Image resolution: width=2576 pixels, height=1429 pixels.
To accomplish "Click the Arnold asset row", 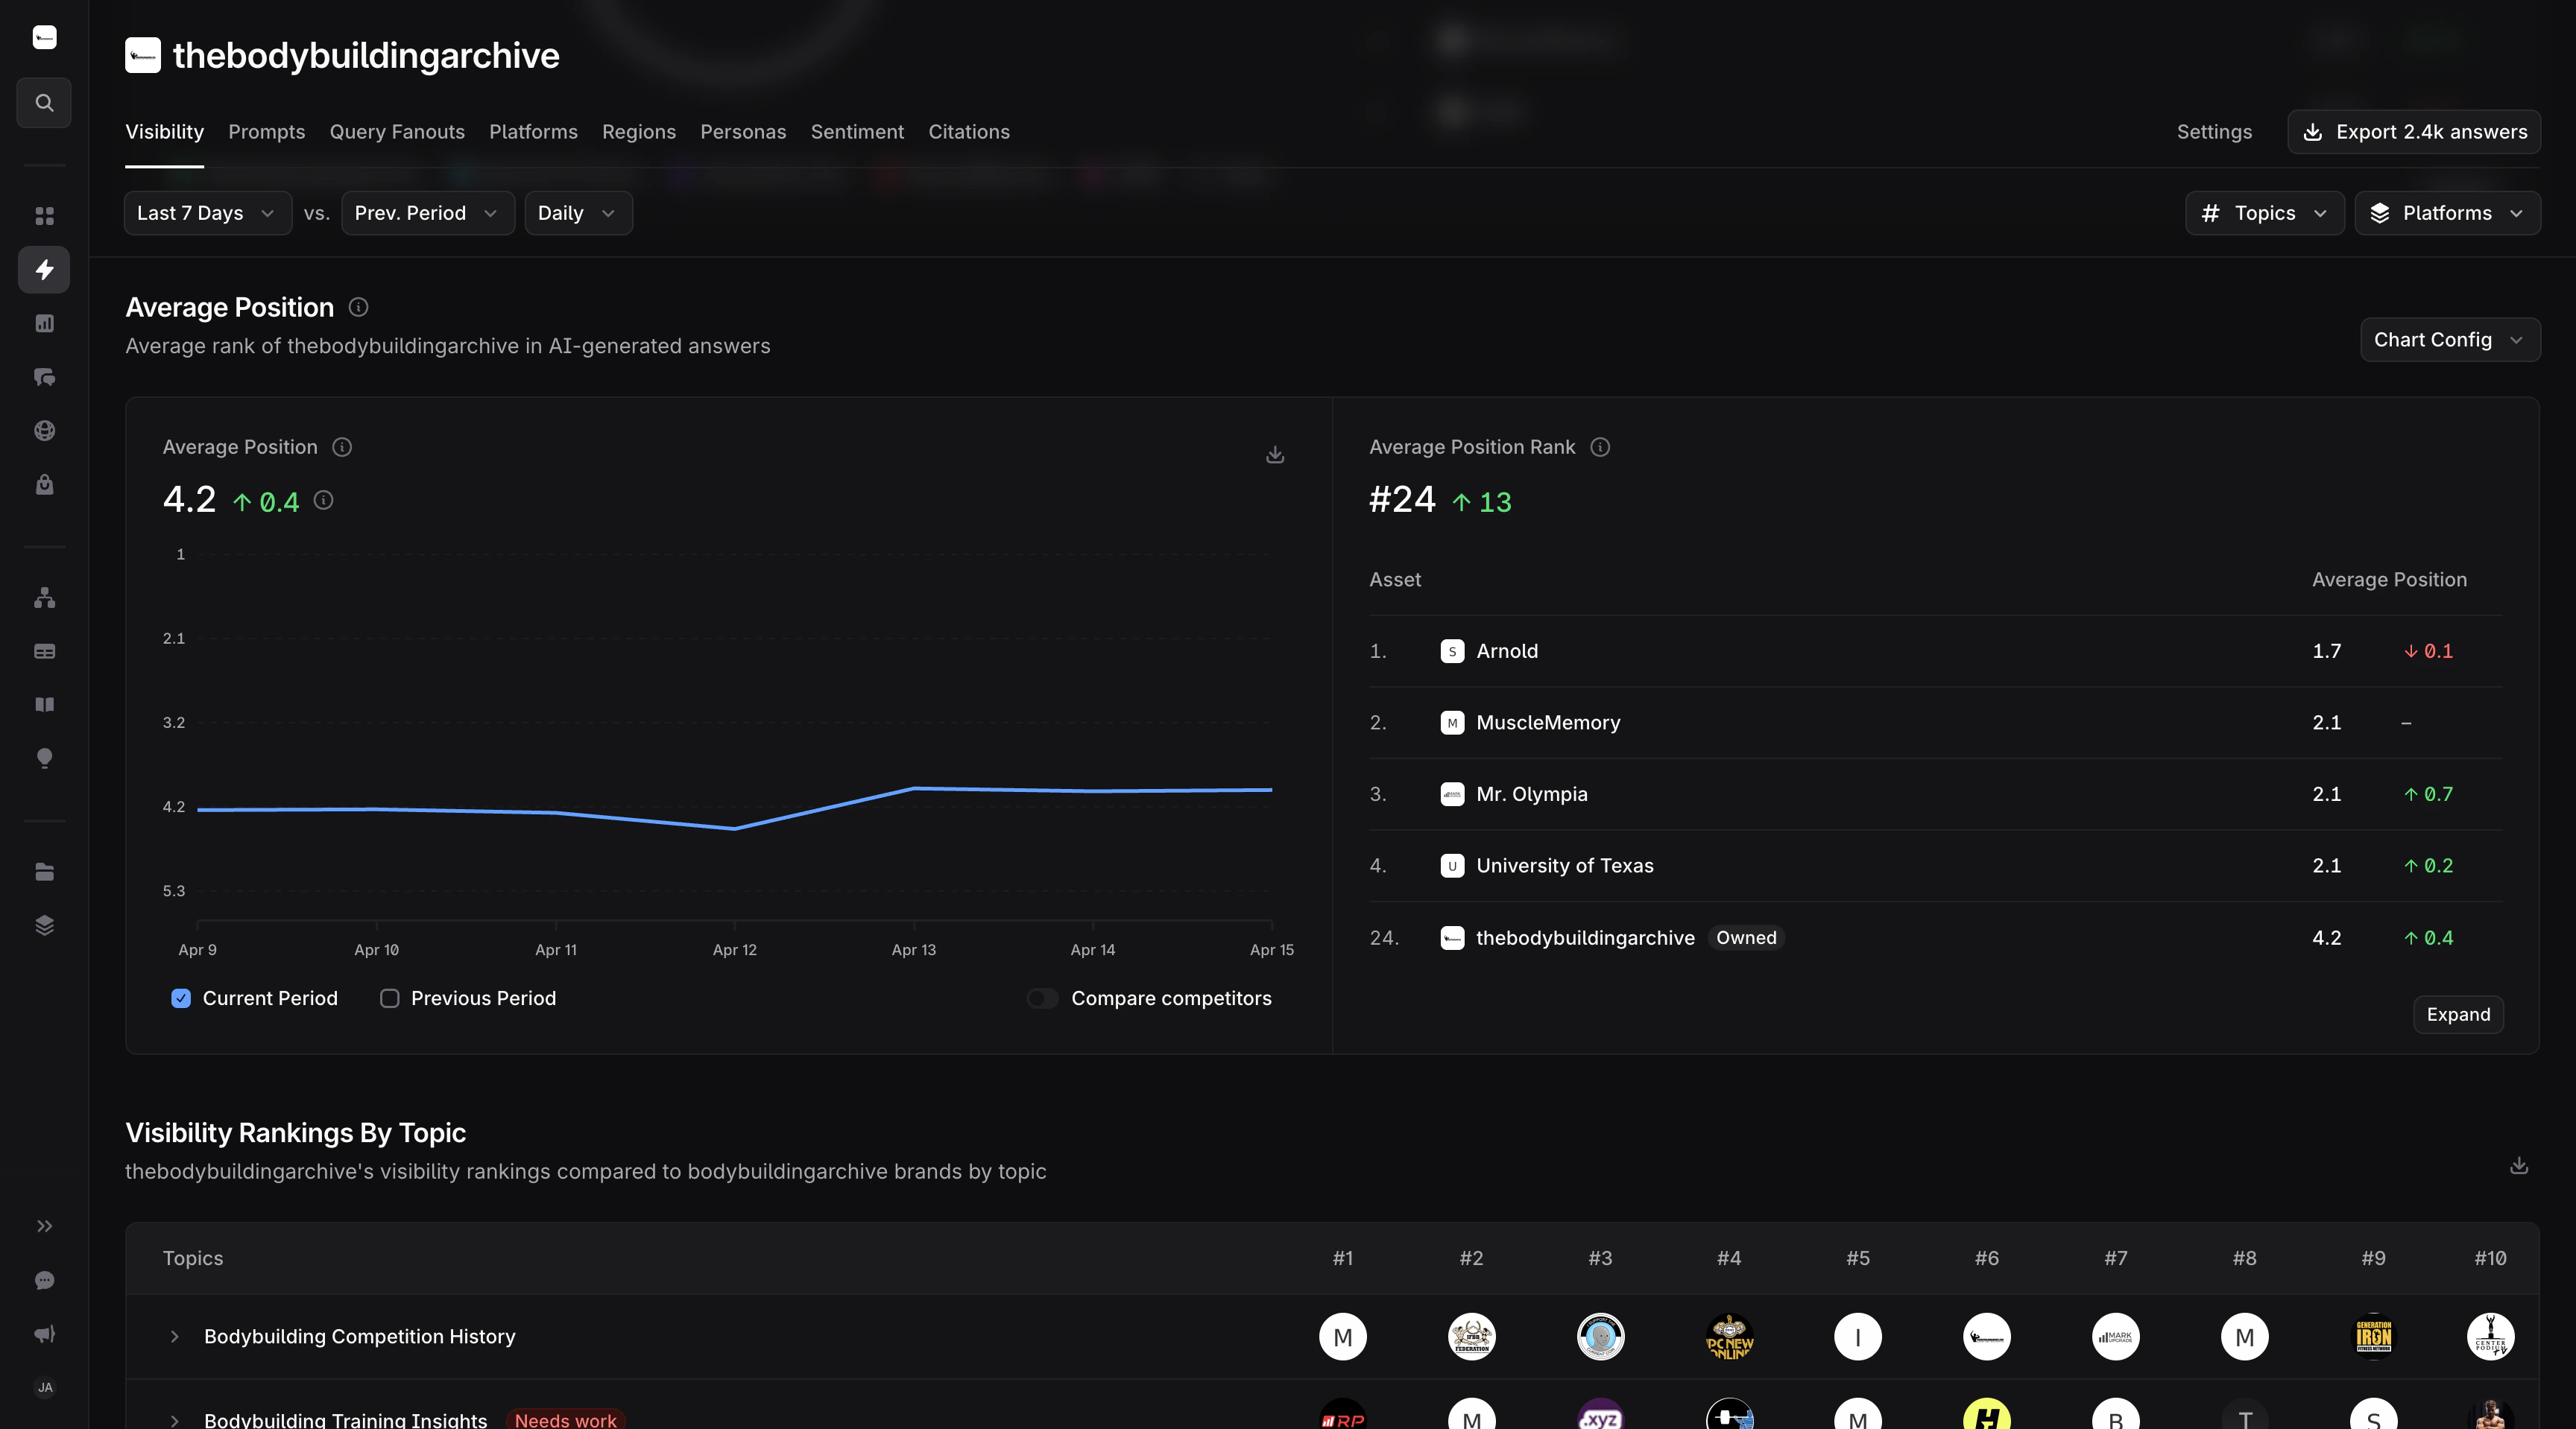I will (x=1936, y=650).
